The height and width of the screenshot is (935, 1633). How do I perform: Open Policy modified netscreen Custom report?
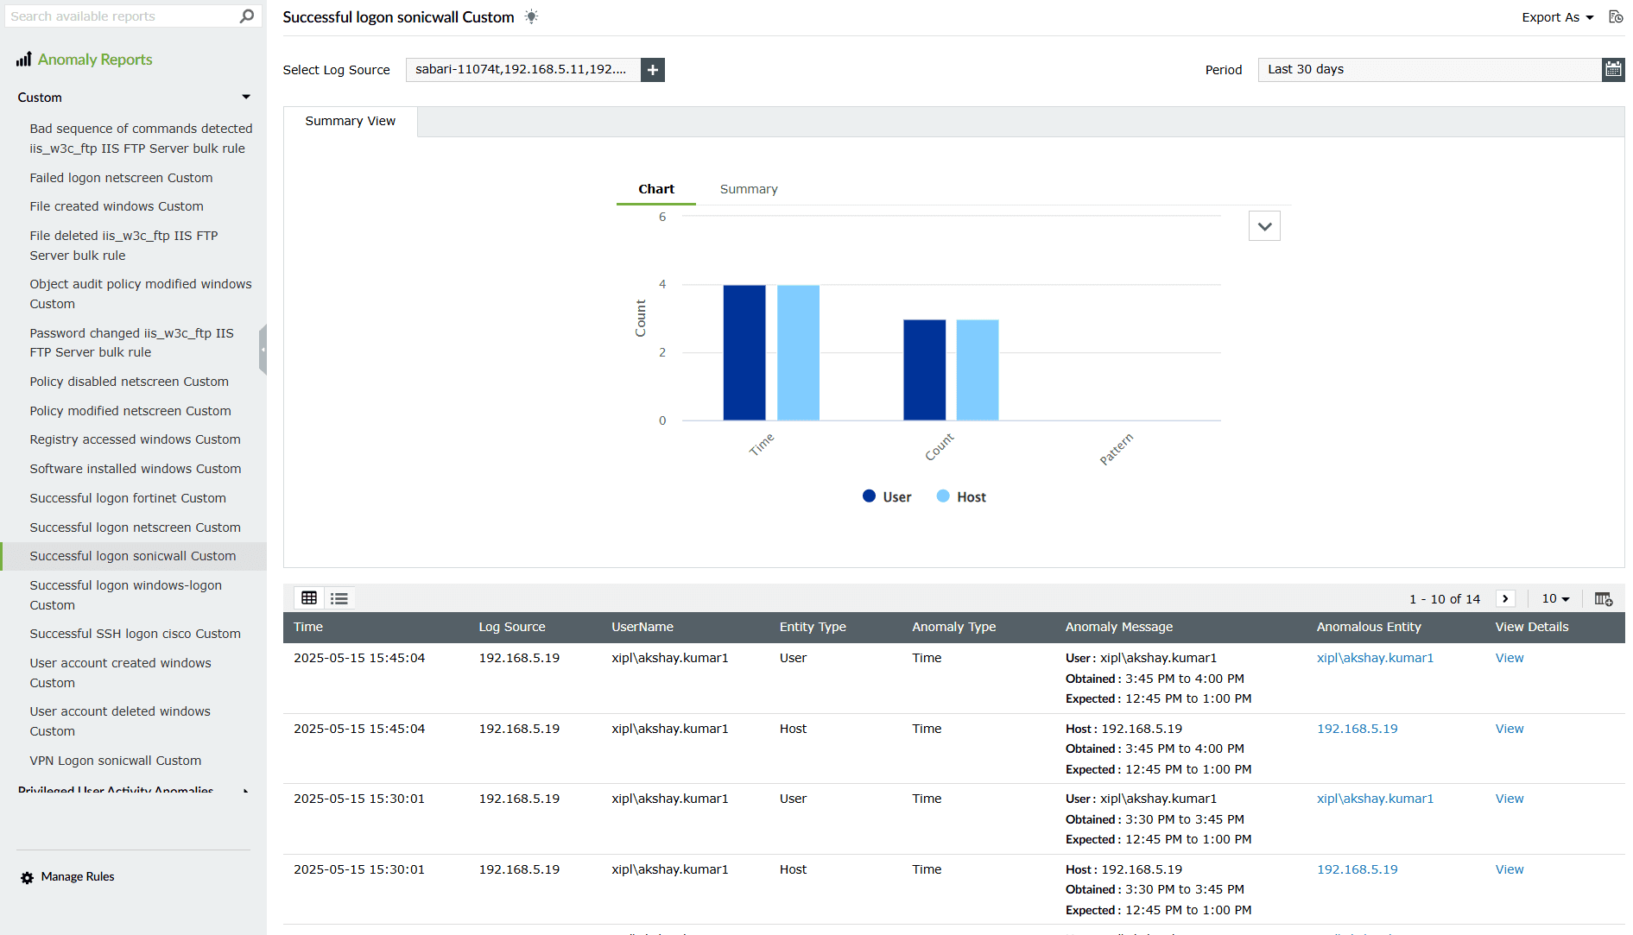click(130, 411)
